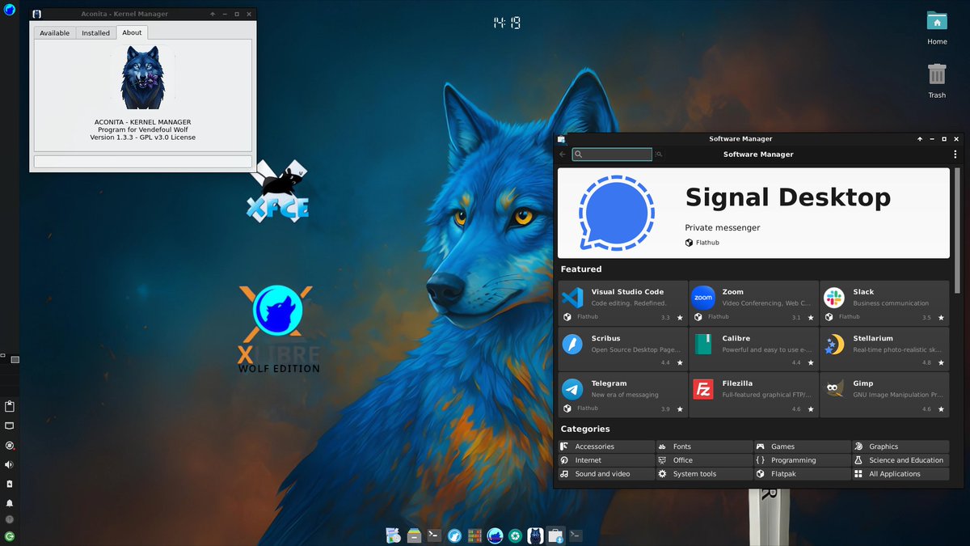Open the whisker menu at top-left
970x546 pixels.
(9, 9)
